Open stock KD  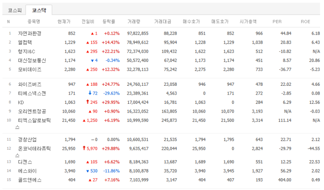(x=21, y=103)
